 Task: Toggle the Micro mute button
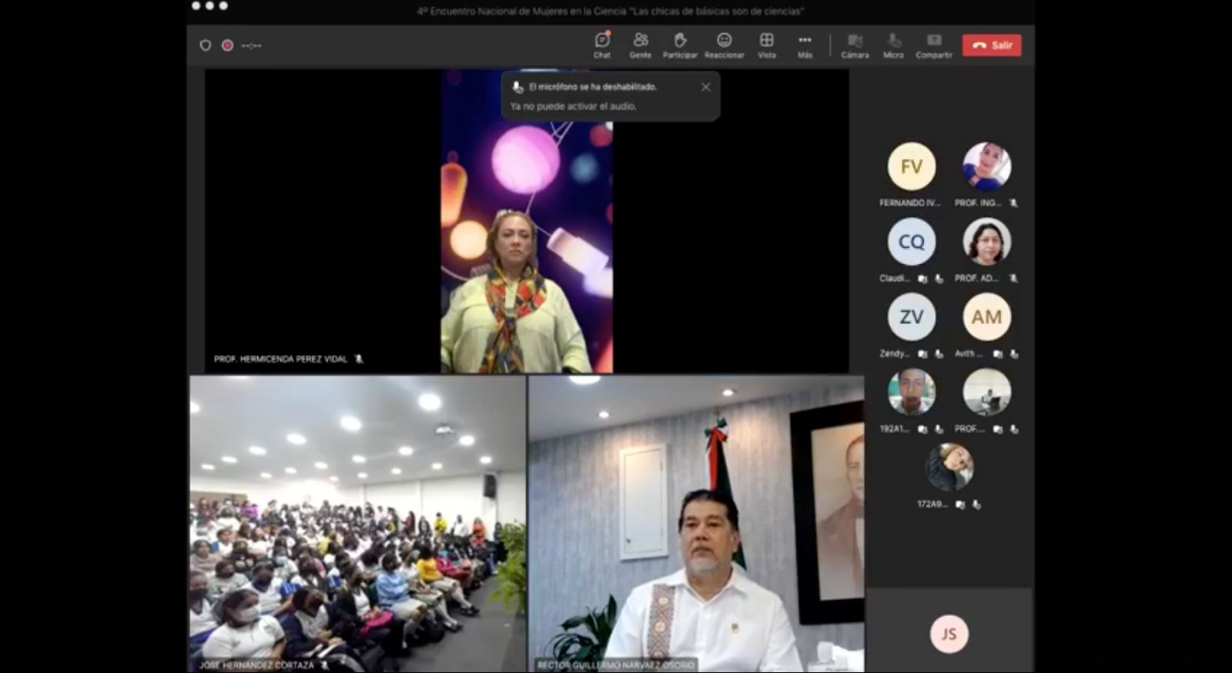(x=893, y=45)
